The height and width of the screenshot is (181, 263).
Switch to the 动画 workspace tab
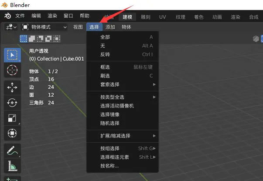[217, 17]
